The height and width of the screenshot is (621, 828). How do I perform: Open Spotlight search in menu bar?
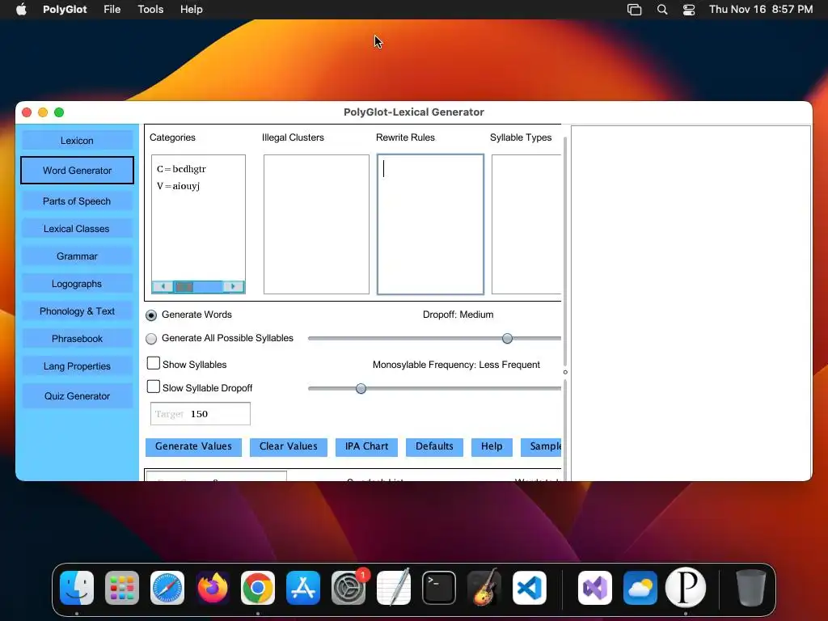662,10
